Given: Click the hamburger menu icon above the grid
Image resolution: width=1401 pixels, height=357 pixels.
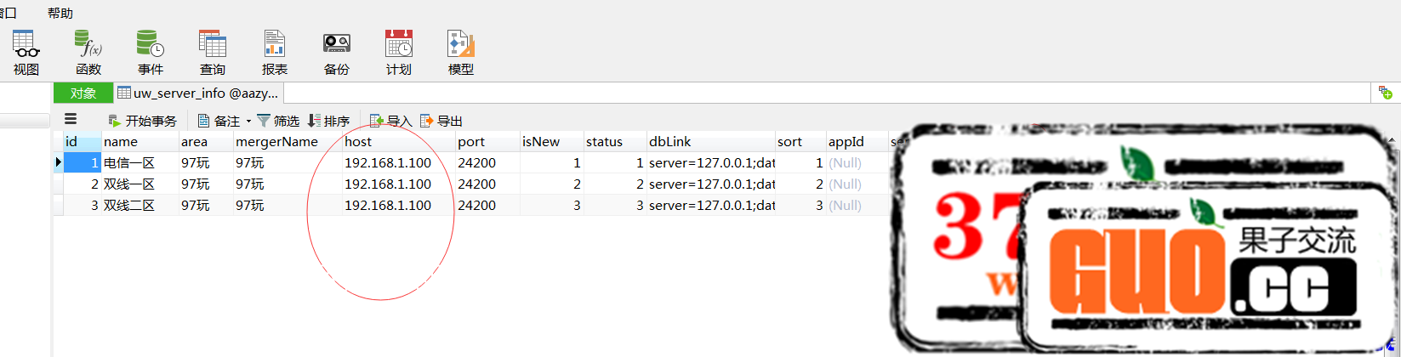Looking at the screenshot, I should point(71,120).
